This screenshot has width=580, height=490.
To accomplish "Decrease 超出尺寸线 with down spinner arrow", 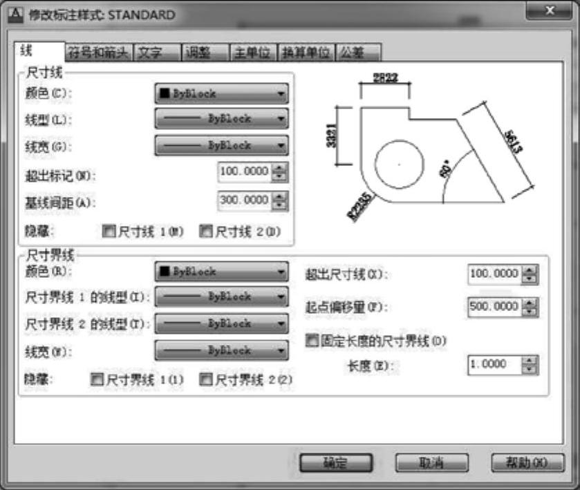I will (x=530, y=280).
